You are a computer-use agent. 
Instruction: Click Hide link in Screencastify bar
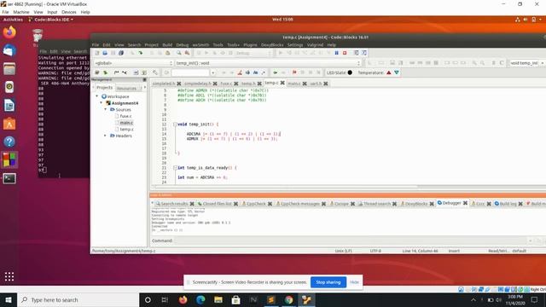(x=354, y=282)
